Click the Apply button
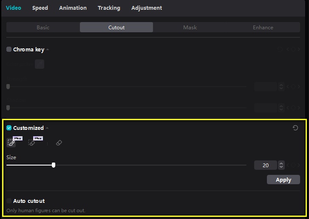 point(283,180)
